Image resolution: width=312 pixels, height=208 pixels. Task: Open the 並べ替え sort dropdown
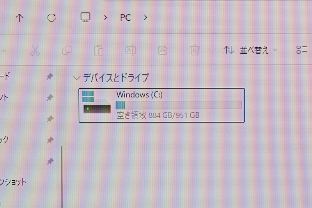click(x=250, y=50)
